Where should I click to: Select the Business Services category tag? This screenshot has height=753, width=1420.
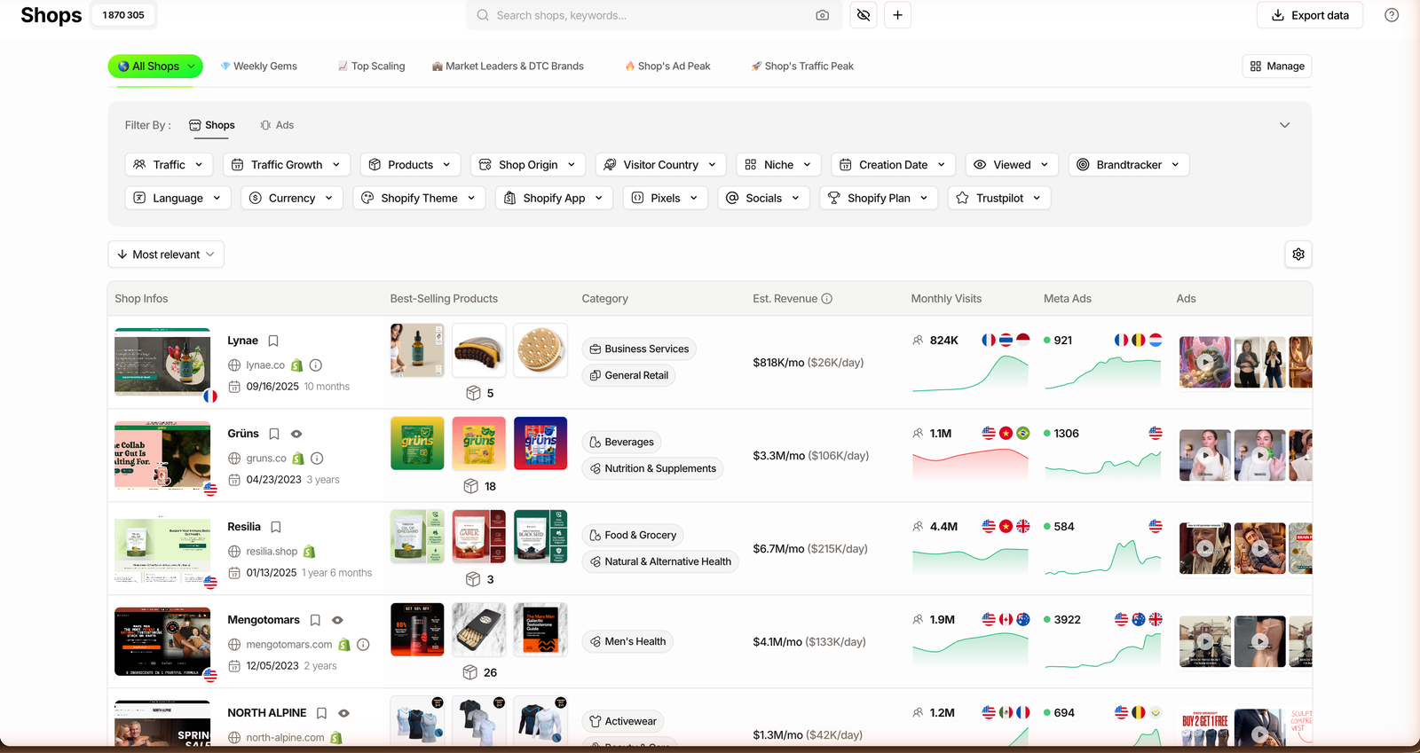pos(639,349)
